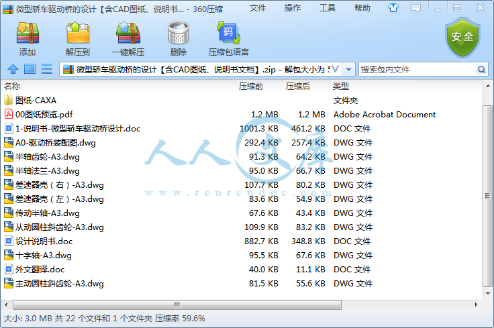Click the doc icon of 设计说明书.doc
The height and width of the screenshot is (328, 494).
click(x=9, y=241)
